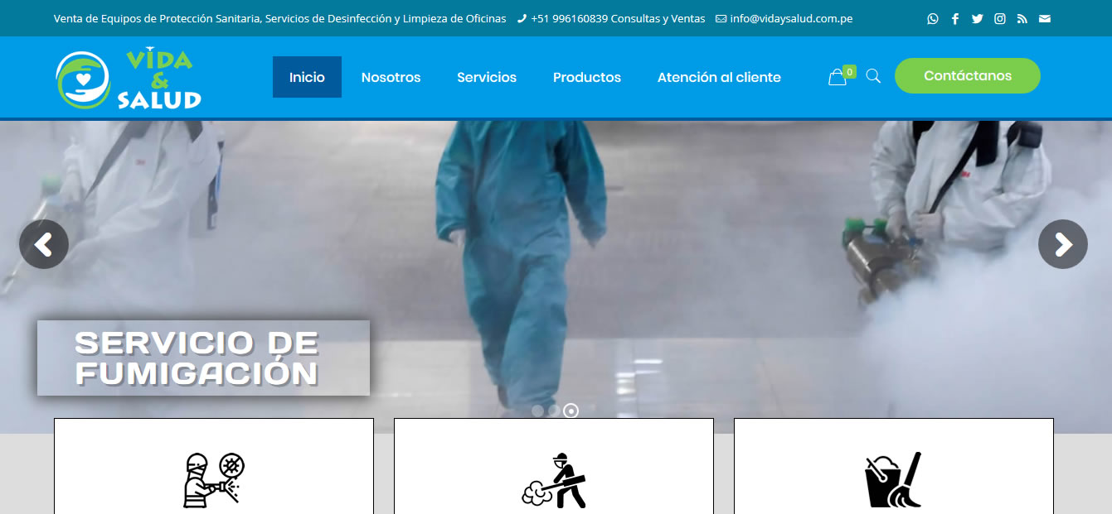Click the Facebook icon

click(x=955, y=18)
